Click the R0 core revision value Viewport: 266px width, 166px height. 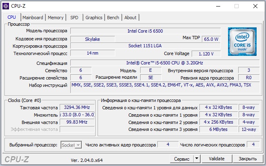249,77
